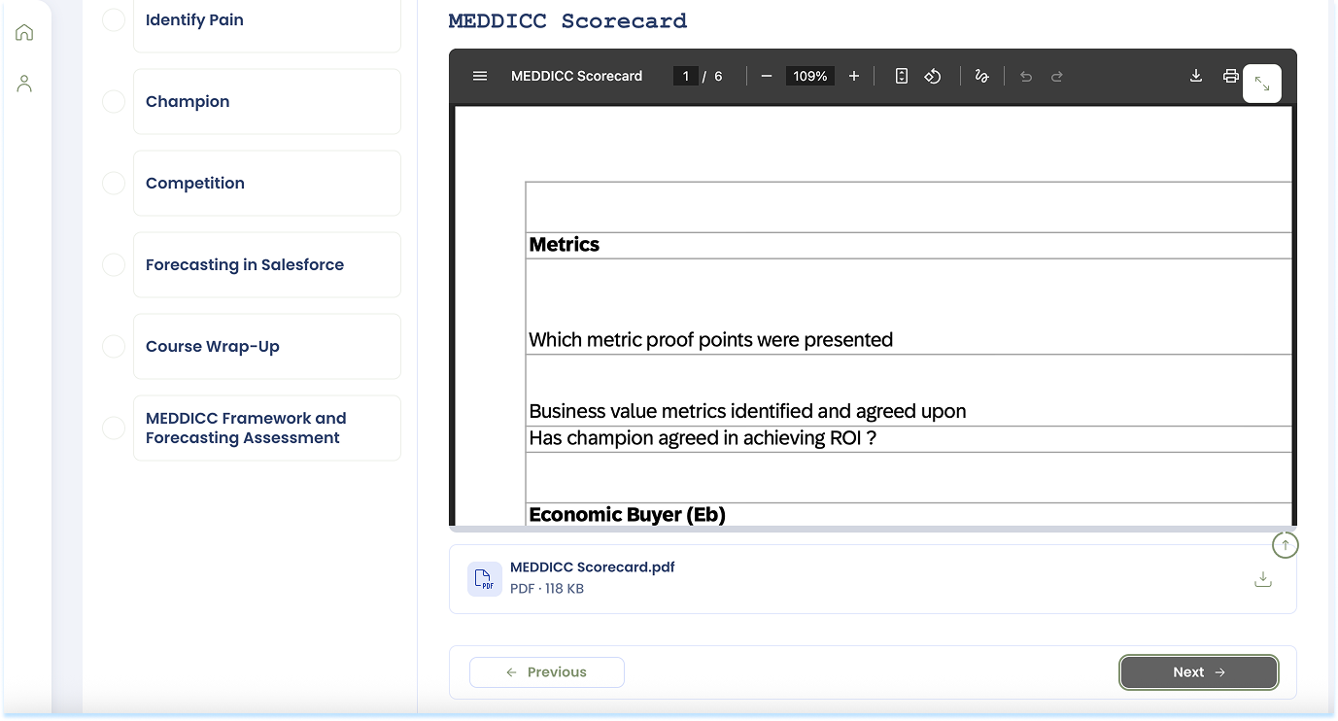Mark the Competition lesson circle
Viewport: 1338px width, 721px height.
(x=114, y=183)
